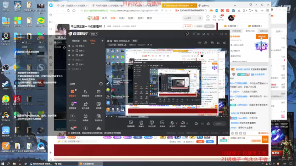Hide the 文本 1 source

(69, 64)
